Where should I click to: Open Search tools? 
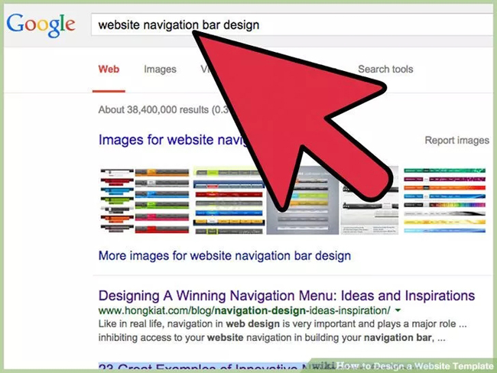[x=385, y=69]
